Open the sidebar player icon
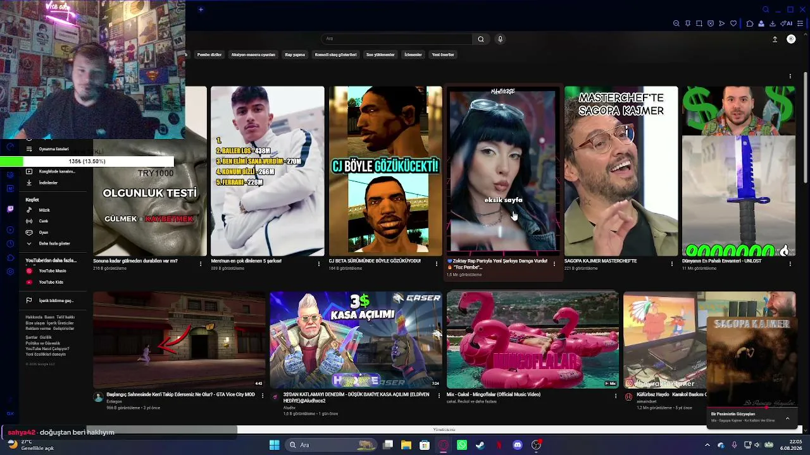810x455 pixels. pyautogui.click(x=10, y=229)
